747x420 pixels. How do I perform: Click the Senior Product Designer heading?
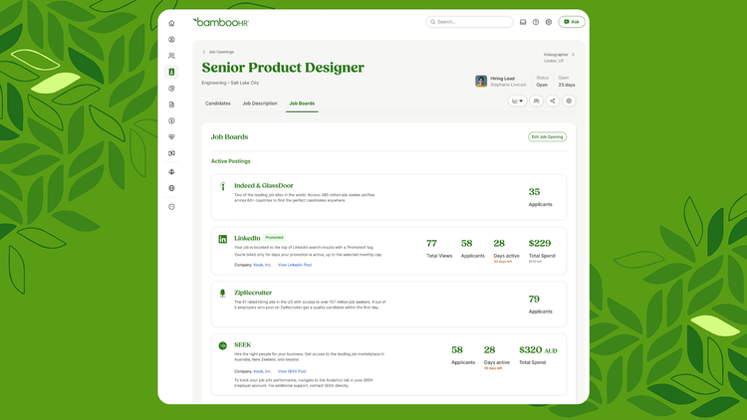(x=283, y=68)
